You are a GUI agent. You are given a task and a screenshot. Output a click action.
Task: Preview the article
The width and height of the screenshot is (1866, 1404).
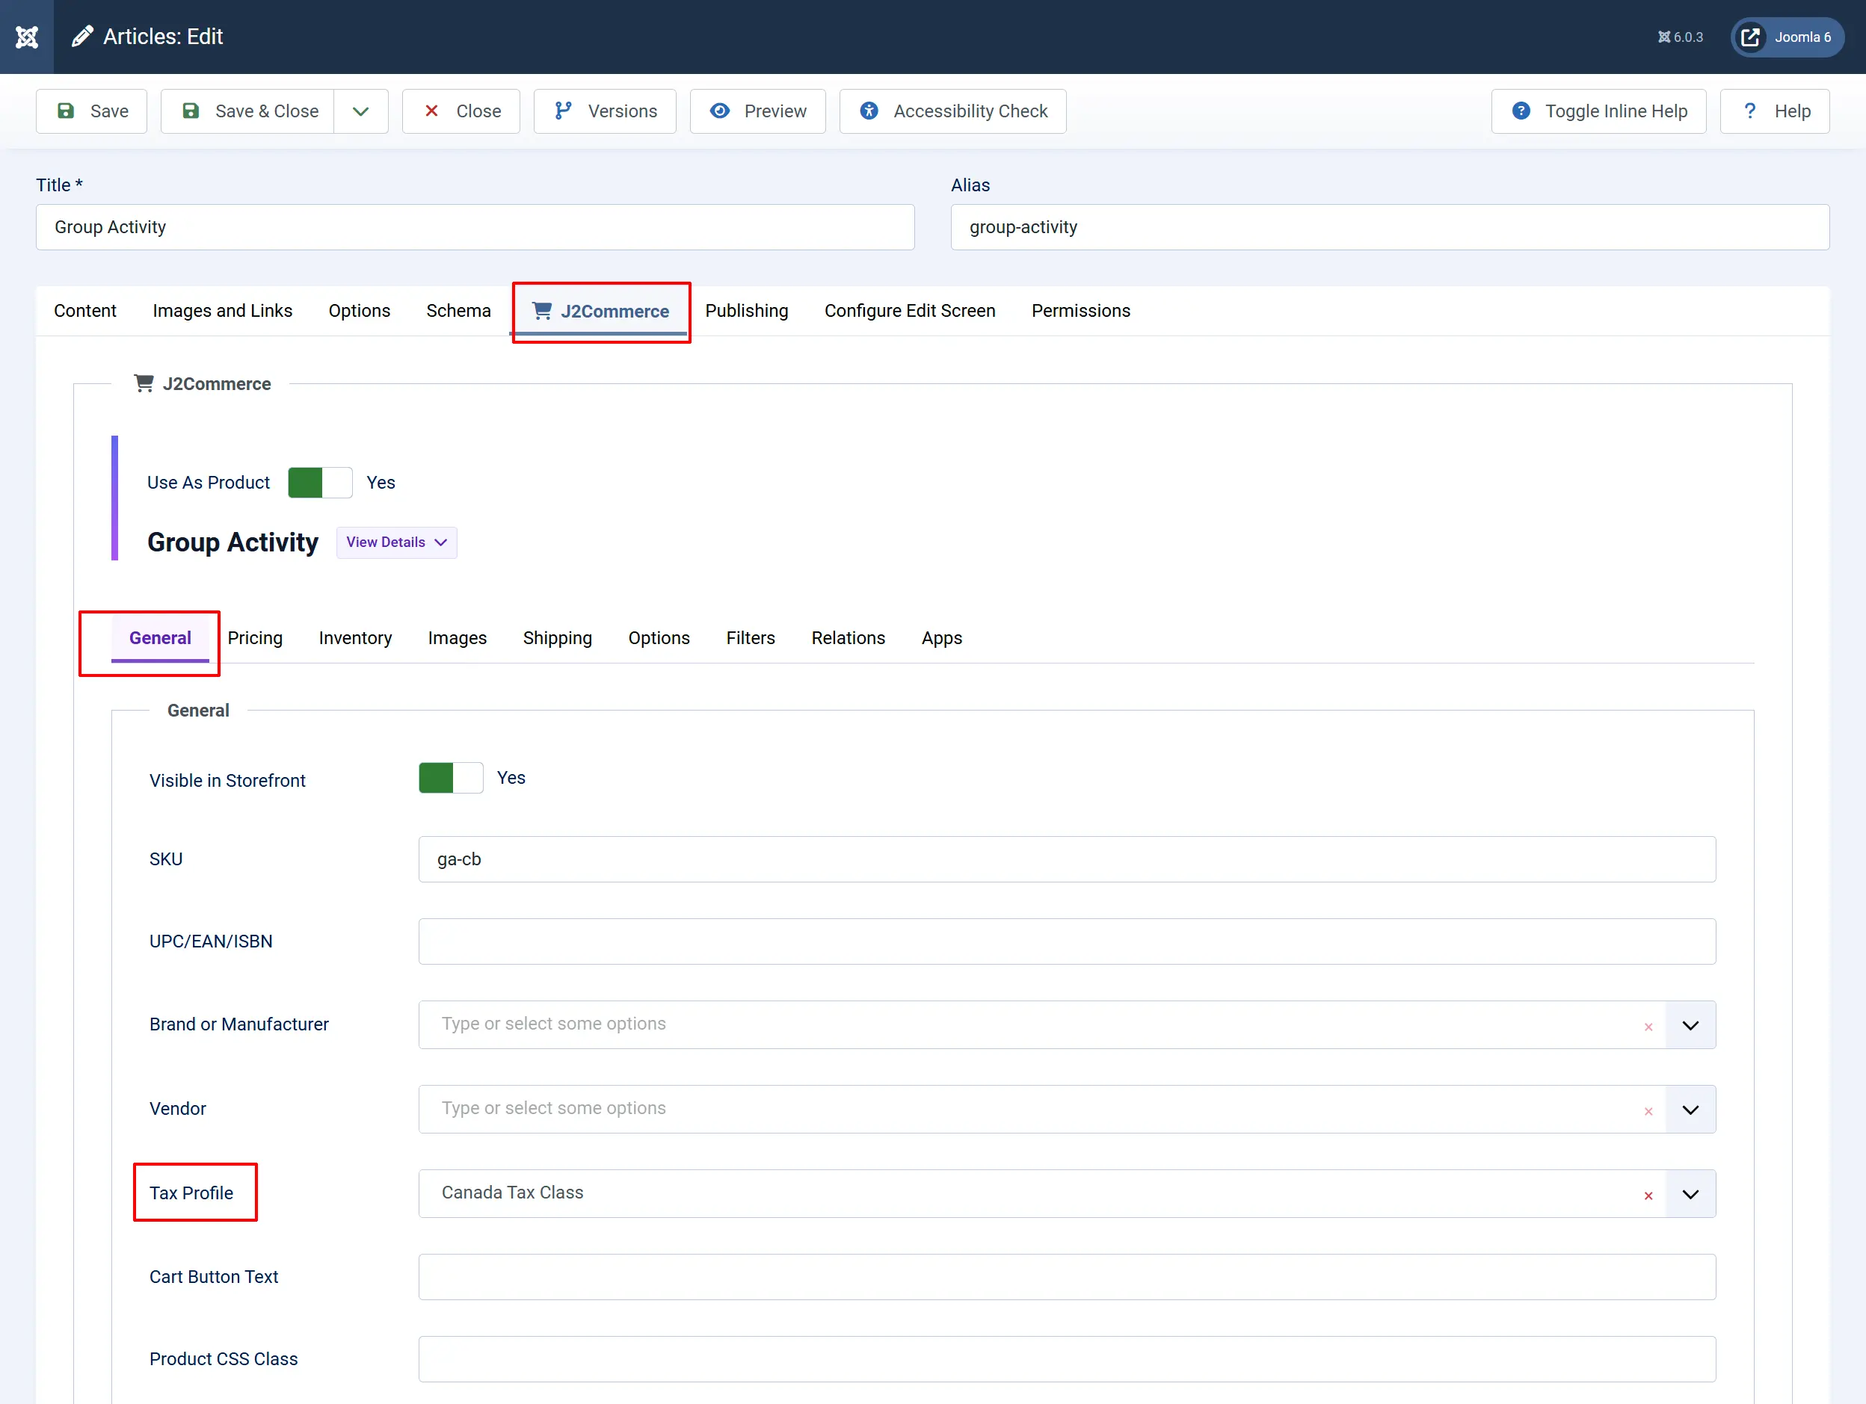[757, 111]
